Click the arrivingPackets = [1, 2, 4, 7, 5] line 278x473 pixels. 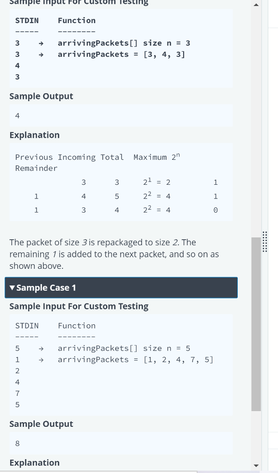tap(136, 359)
